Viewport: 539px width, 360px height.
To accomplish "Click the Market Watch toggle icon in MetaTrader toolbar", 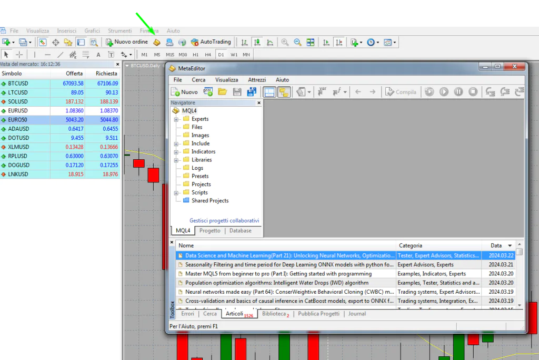I will pos(43,42).
